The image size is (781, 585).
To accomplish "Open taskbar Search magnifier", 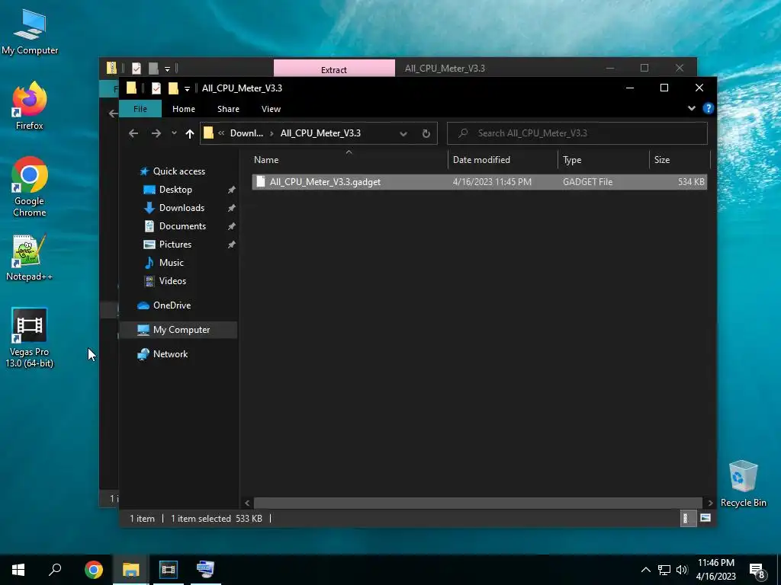I will tap(55, 570).
